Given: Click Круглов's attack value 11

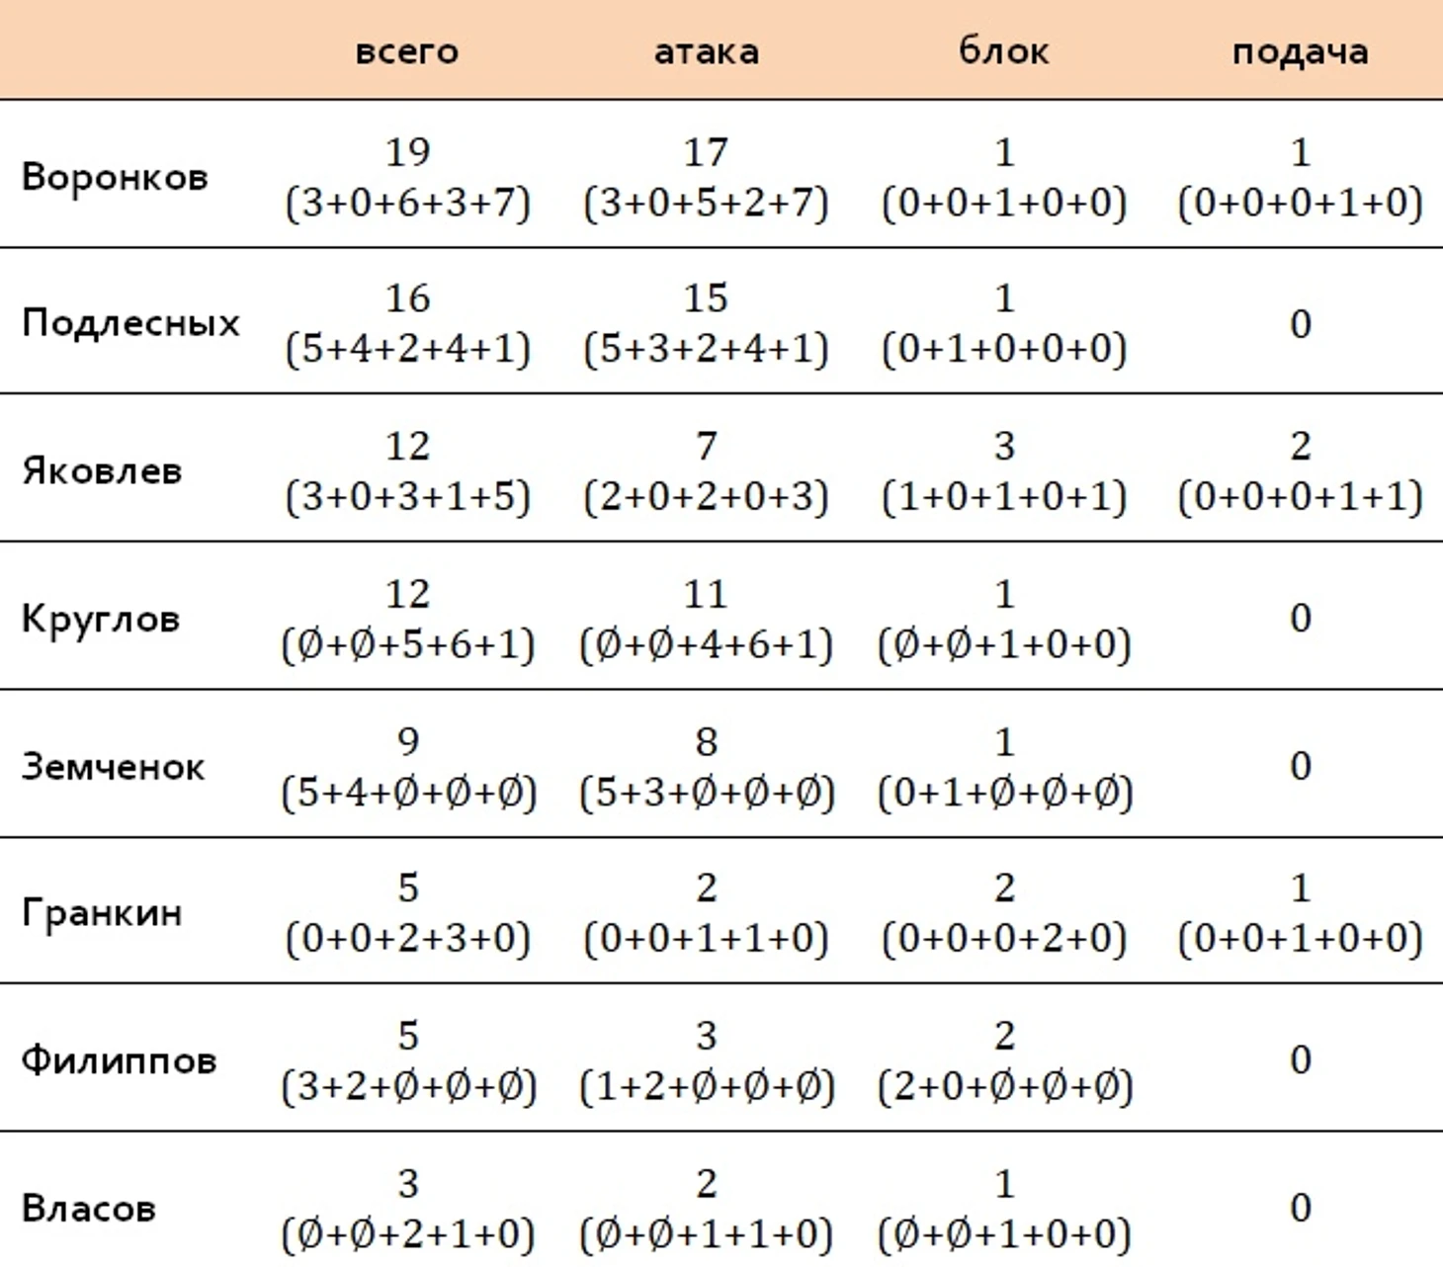Looking at the screenshot, I should point(706,594).
